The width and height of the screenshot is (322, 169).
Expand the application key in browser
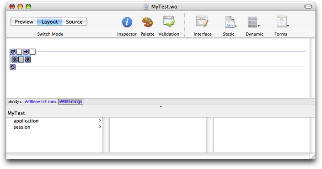tap(100, 121)
